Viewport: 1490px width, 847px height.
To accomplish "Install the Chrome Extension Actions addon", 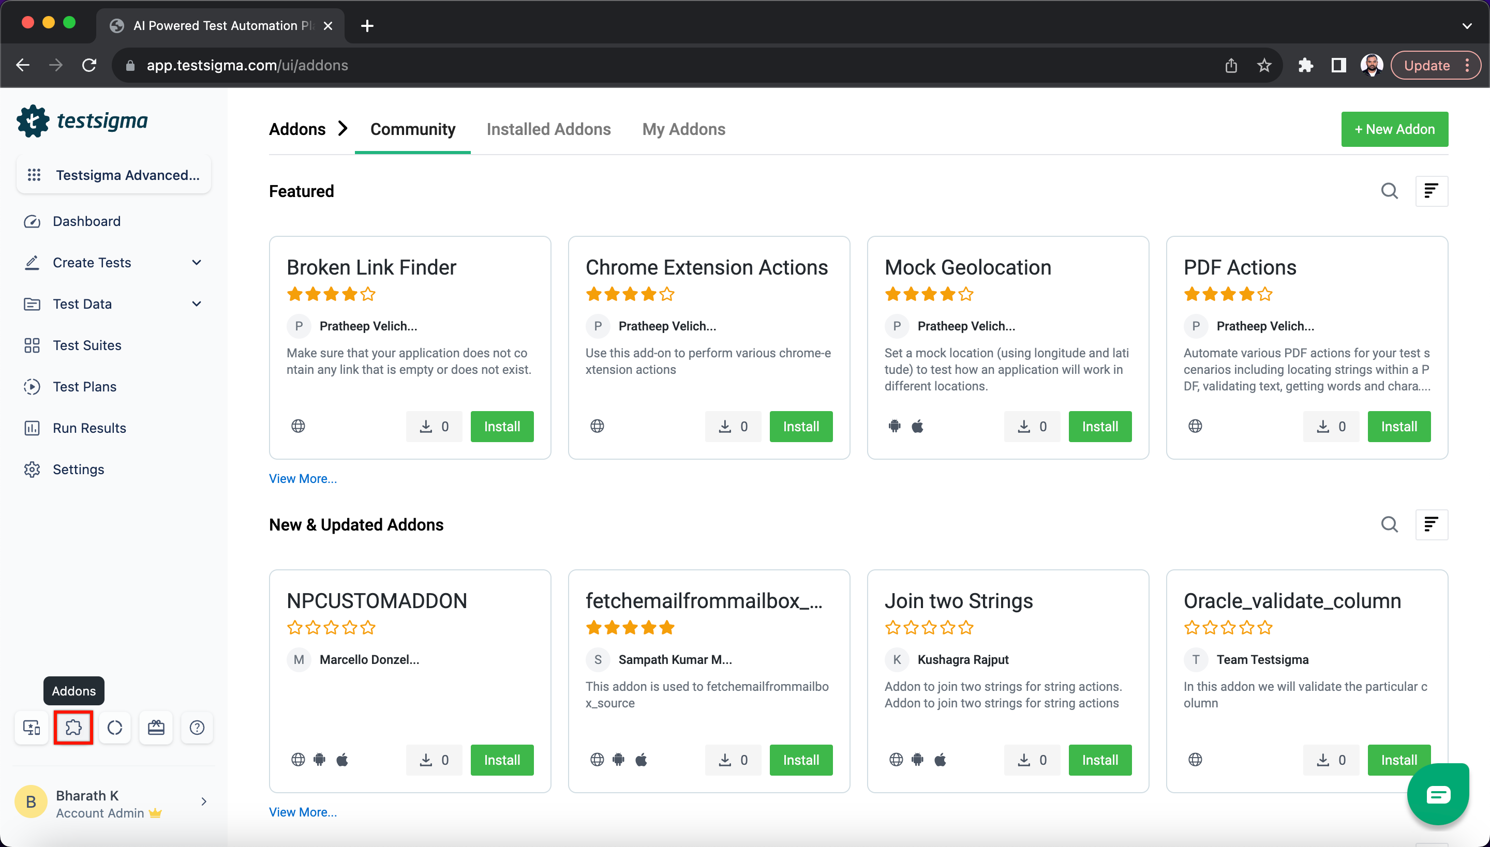I will (x=801, y=427).
